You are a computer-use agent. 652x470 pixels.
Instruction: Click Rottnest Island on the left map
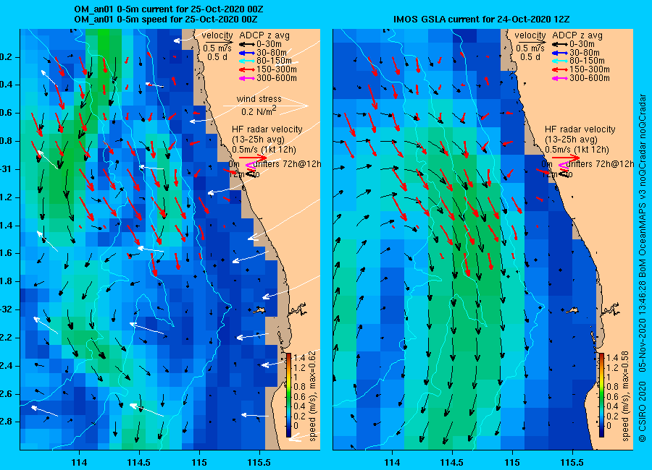point(260,309)
